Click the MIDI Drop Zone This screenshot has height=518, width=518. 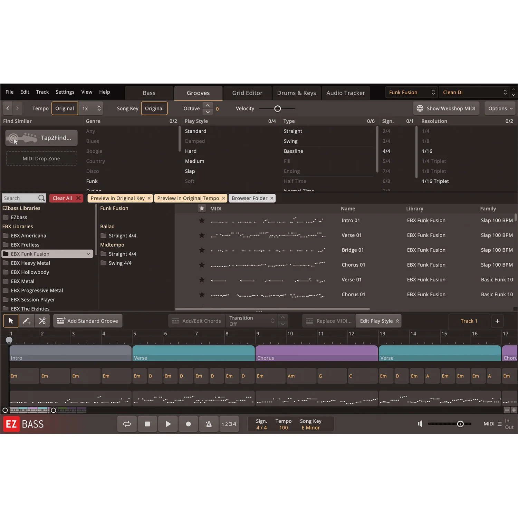(x=41, y=159)
